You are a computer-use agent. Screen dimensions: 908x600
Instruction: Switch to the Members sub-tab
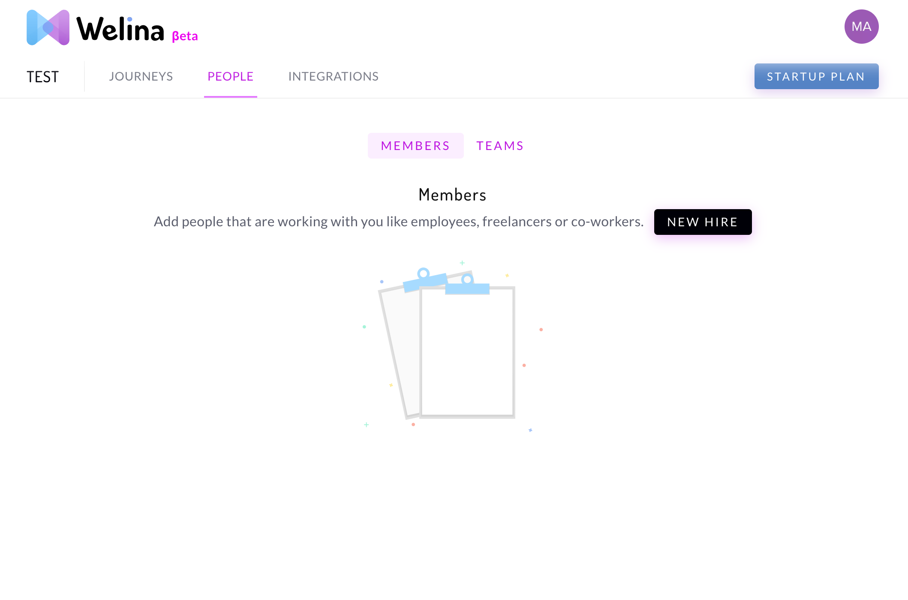point(415,146)
